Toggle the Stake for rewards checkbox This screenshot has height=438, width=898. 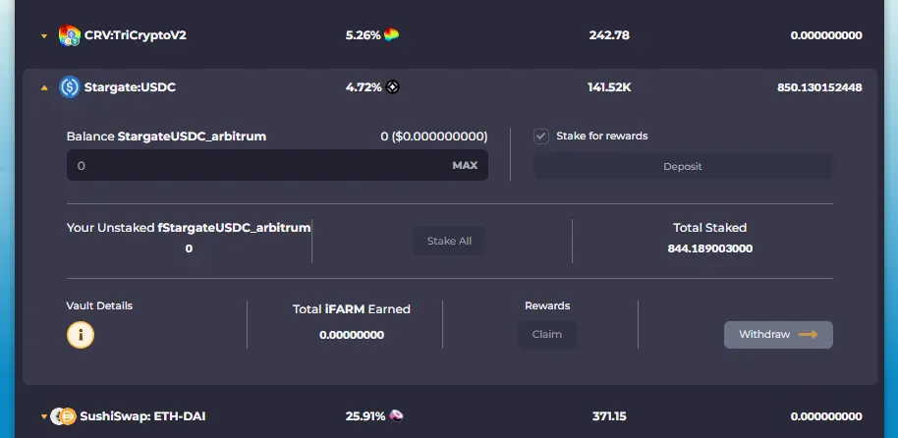point(541,137)
